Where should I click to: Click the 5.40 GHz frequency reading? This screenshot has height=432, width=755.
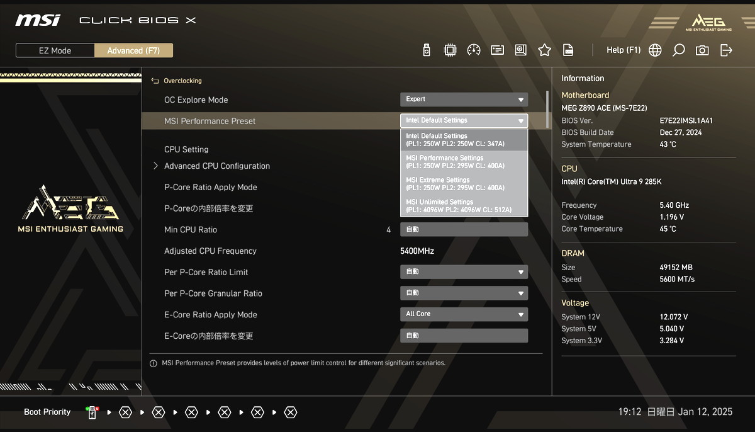point(674,205)
